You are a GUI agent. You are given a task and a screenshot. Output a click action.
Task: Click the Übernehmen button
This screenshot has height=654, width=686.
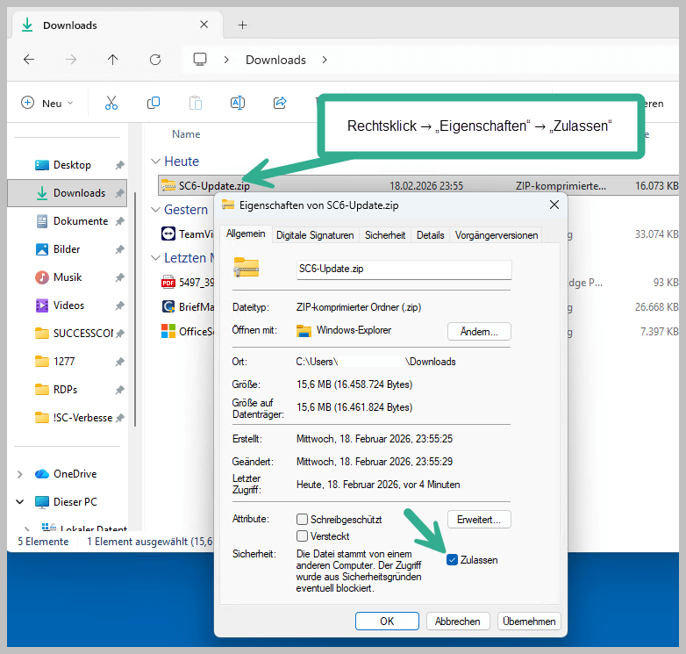click(529, 622)
